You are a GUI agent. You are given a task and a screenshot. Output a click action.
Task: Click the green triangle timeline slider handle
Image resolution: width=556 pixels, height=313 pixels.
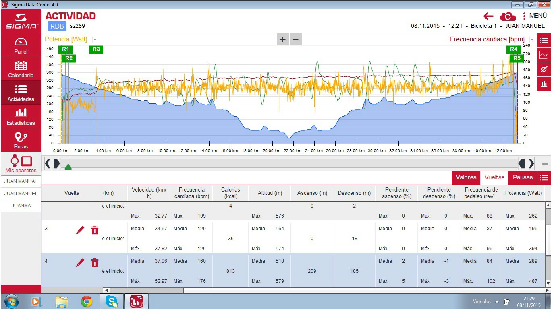pos(68,166)
